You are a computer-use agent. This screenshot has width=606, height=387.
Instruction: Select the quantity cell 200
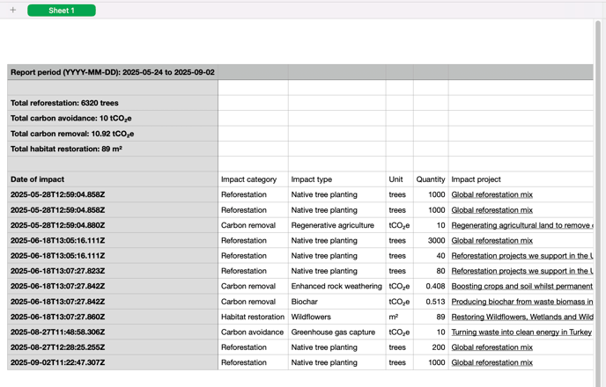pyautogui.click(x=431, y=347)
